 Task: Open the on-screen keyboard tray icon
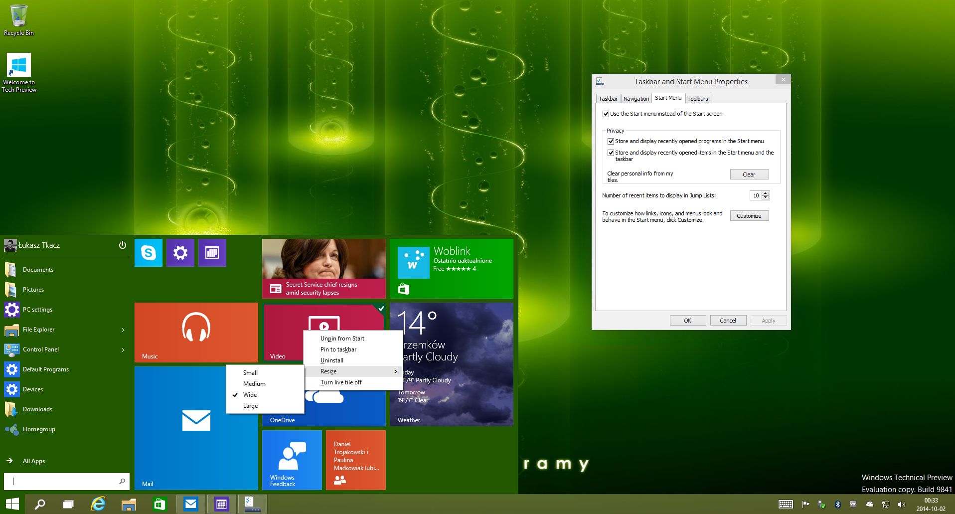(x=786, y=505)
